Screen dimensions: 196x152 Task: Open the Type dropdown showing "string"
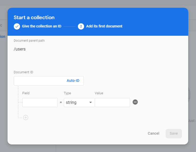coord(77,103)
